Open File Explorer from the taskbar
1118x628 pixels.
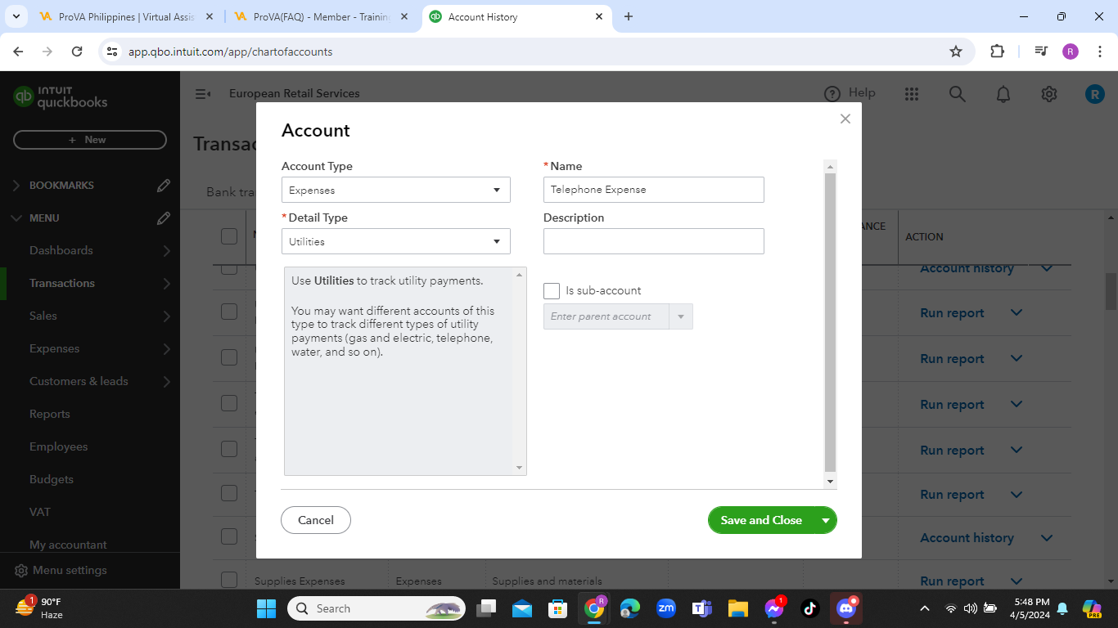point(738,608)
